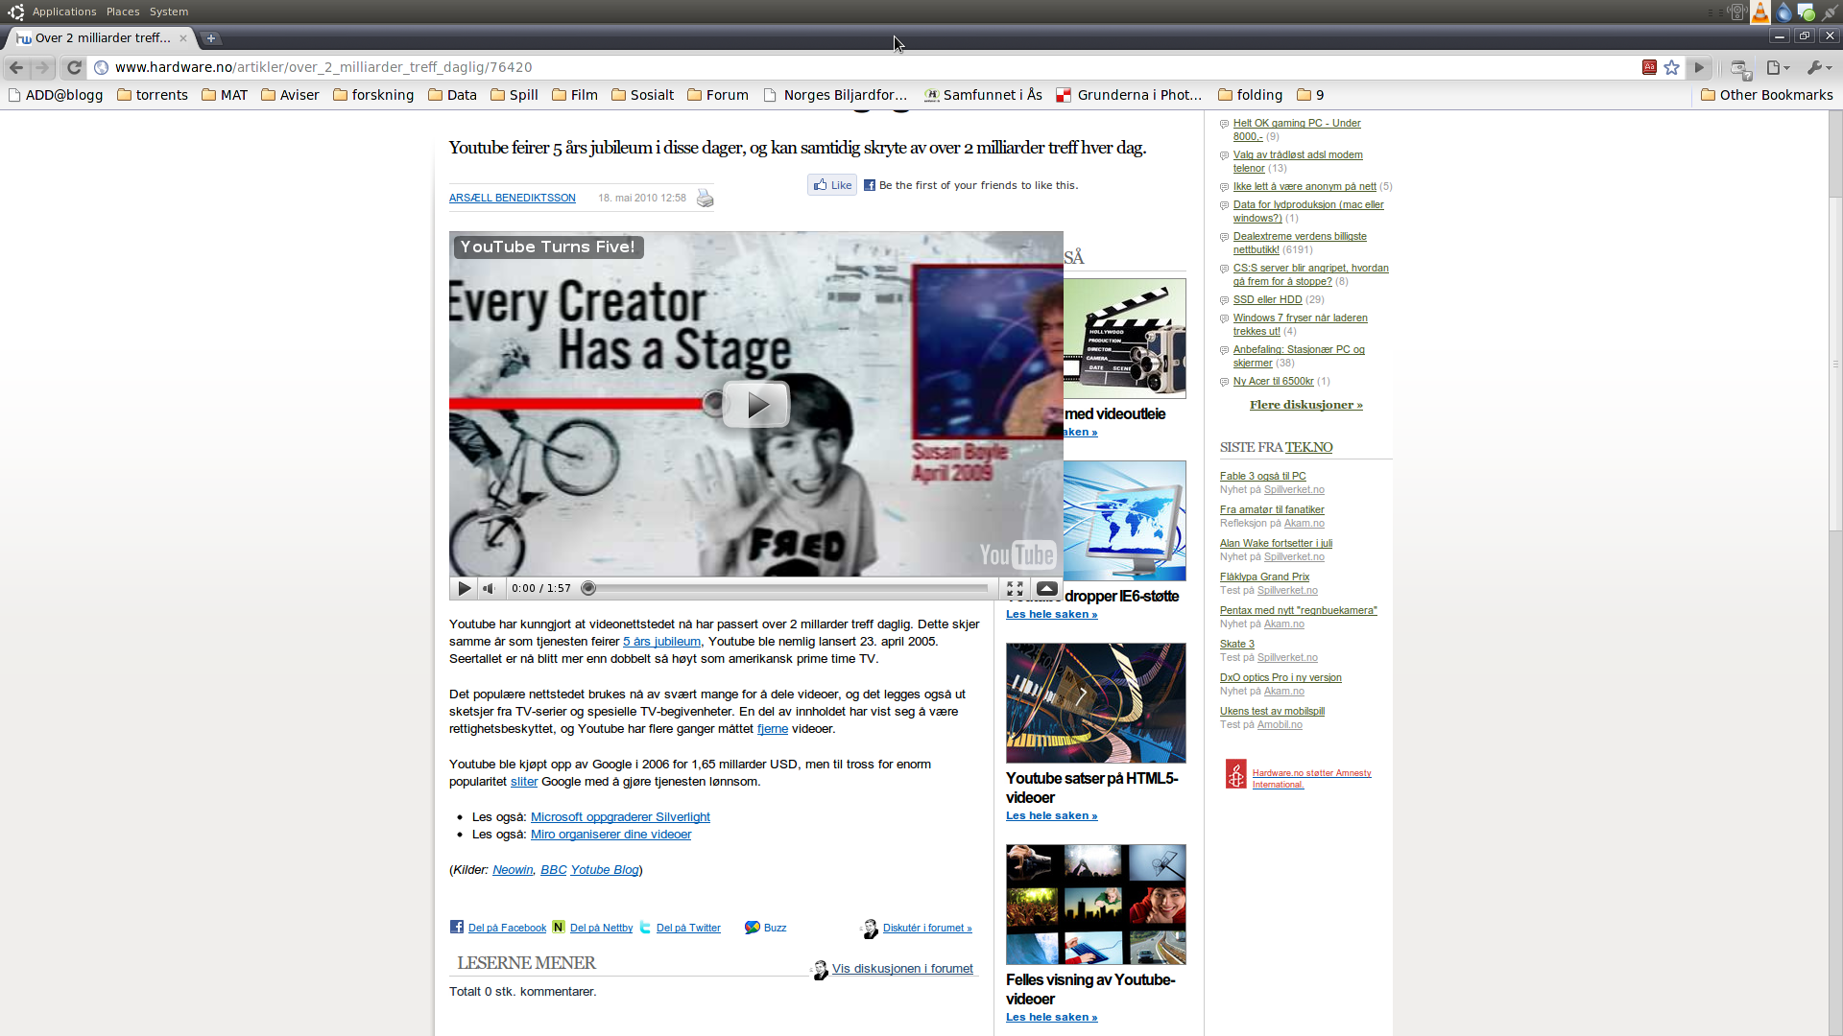Open Dealextreme verdens billigste nettbutikk thread

tap(1300, 243)
